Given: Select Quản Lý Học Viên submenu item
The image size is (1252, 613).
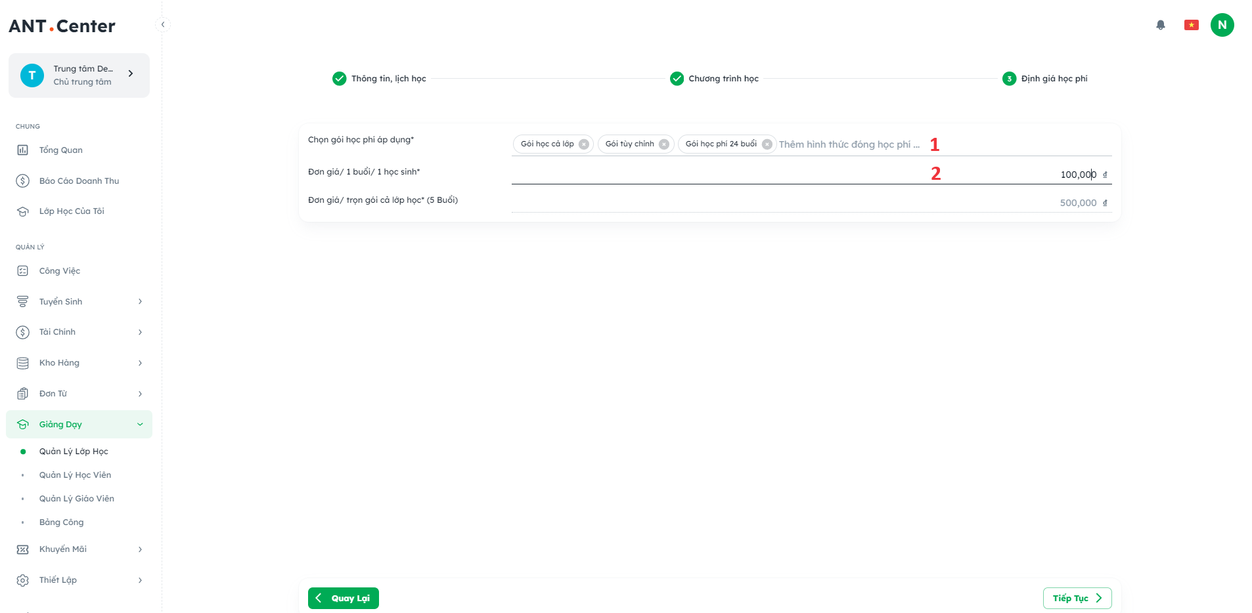Looking at the screenshot, I should [75, 475].
